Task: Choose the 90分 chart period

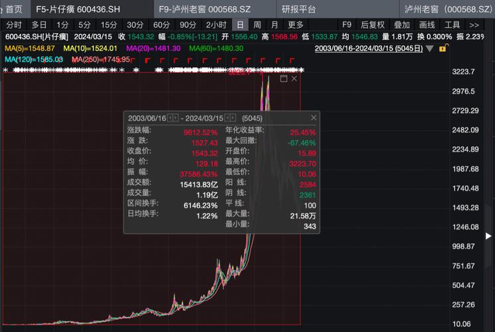Action: point(188,25)
